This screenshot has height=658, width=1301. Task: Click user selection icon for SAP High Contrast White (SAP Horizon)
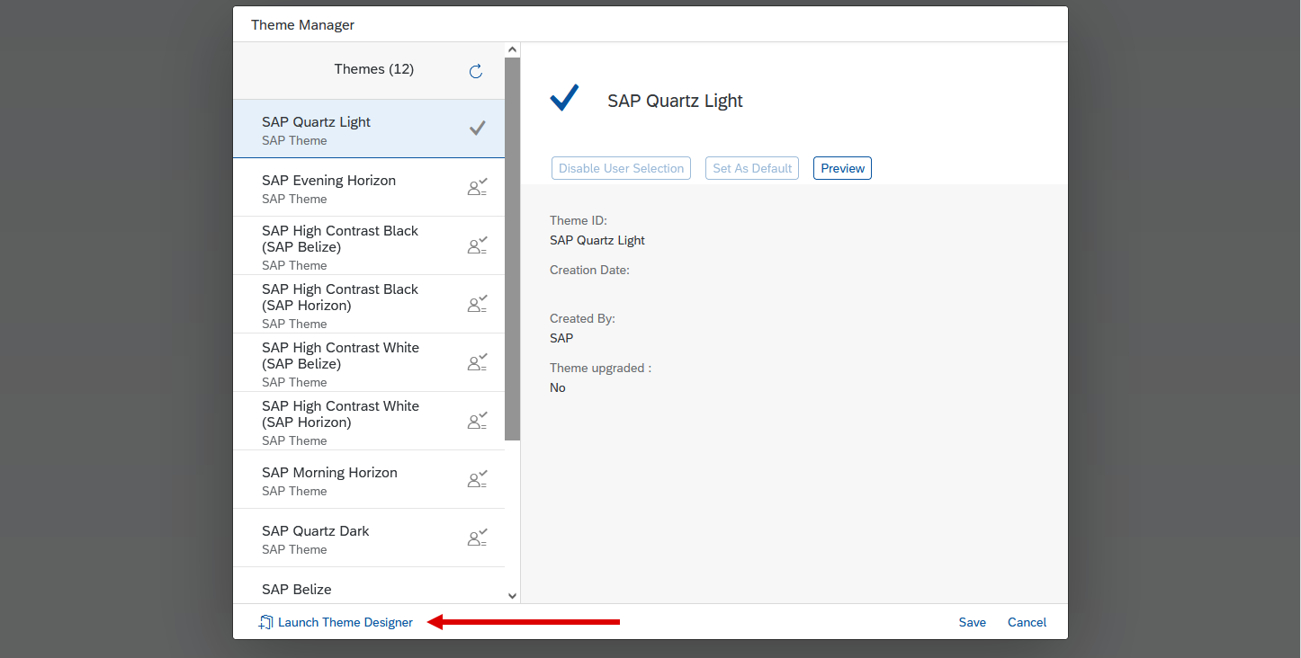tap(477, 421)
